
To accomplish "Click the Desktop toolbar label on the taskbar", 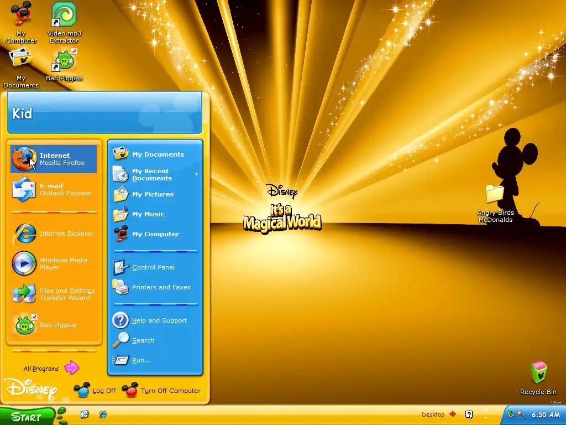I will tap(433, 414).
